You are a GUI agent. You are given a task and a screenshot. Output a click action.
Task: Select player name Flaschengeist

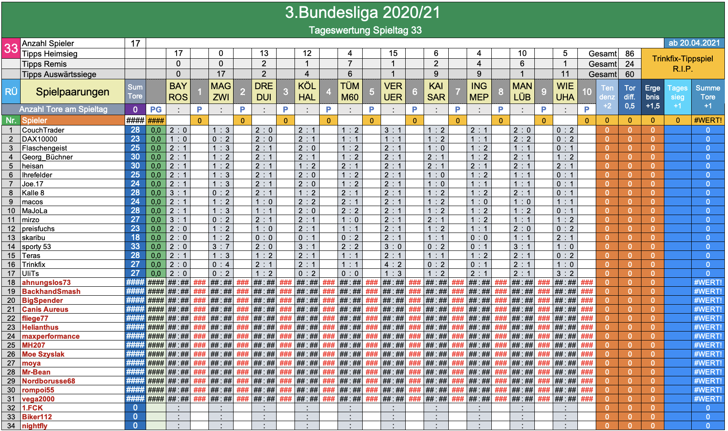coord(44,148)
